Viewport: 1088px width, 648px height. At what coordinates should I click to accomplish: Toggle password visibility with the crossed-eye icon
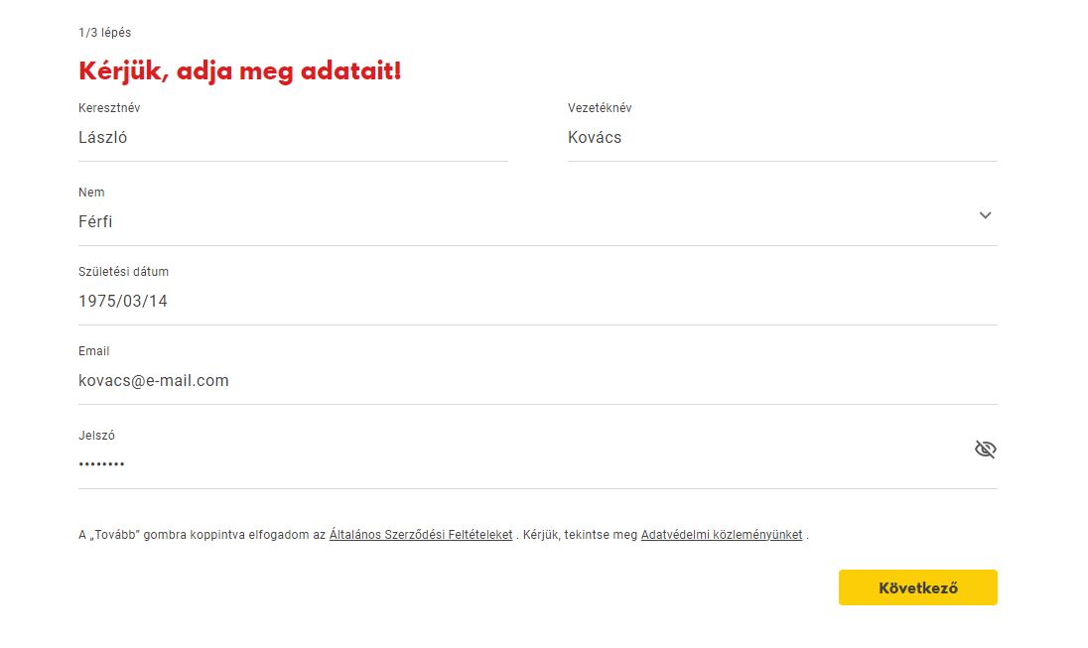point(985,450)
